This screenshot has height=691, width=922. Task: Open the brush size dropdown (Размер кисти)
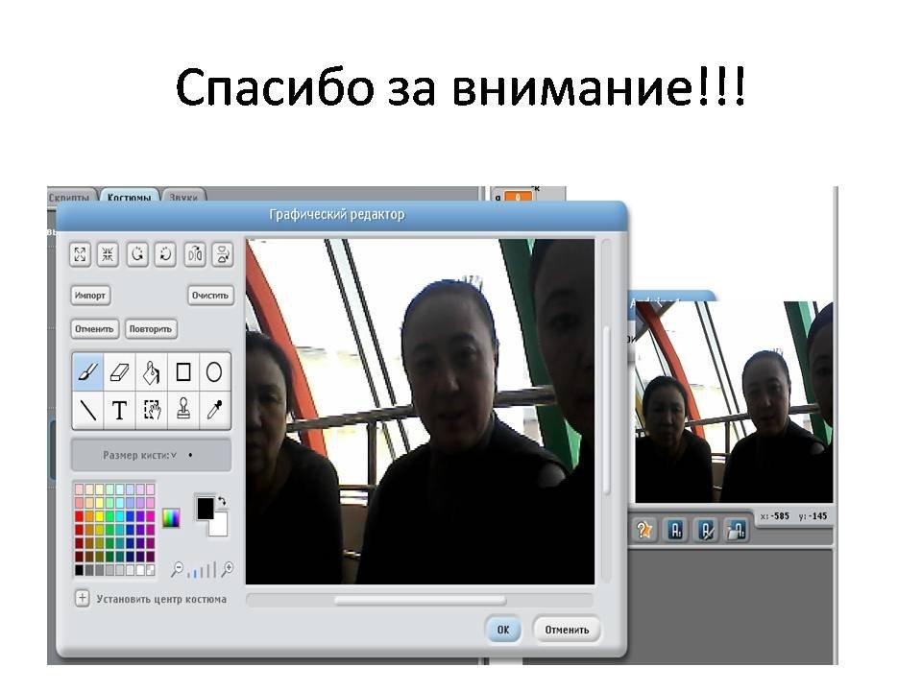[151, 455]
